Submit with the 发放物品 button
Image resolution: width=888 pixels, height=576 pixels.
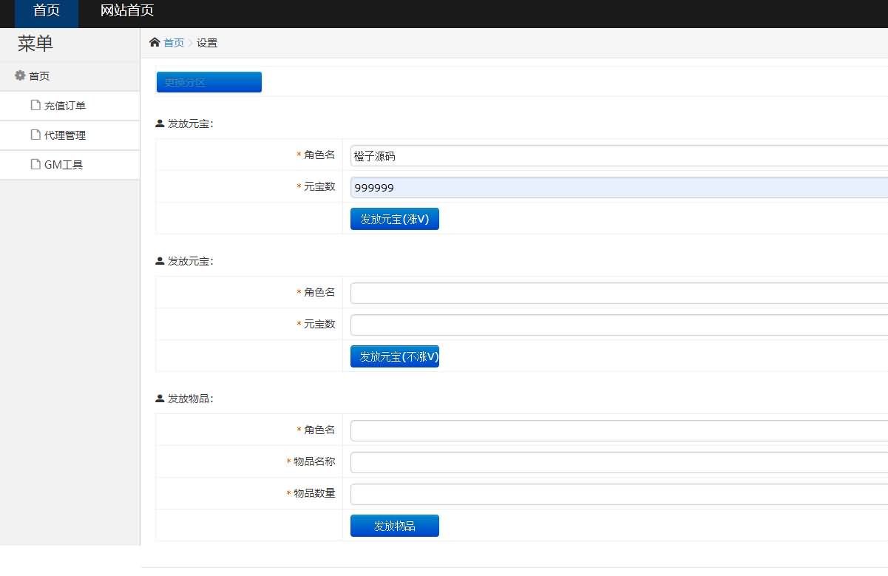pos(395,526)
